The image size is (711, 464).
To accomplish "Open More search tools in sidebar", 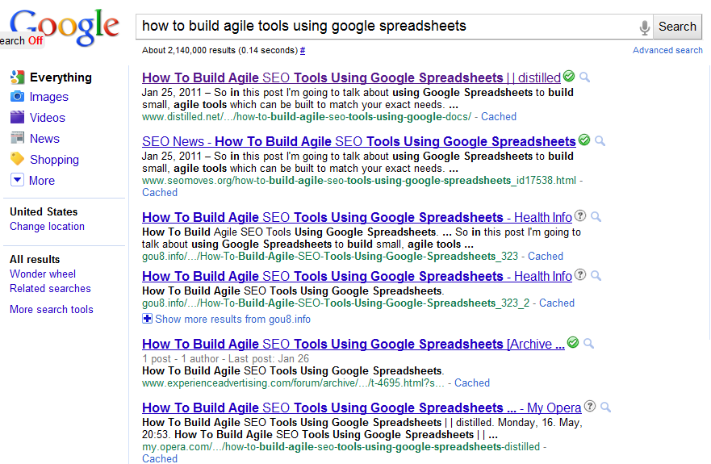I will coord(51,309).
